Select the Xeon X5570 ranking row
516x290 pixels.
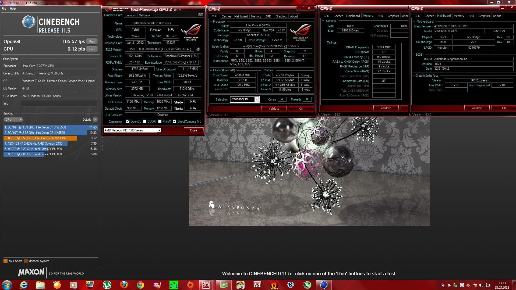tap(51, 133)
